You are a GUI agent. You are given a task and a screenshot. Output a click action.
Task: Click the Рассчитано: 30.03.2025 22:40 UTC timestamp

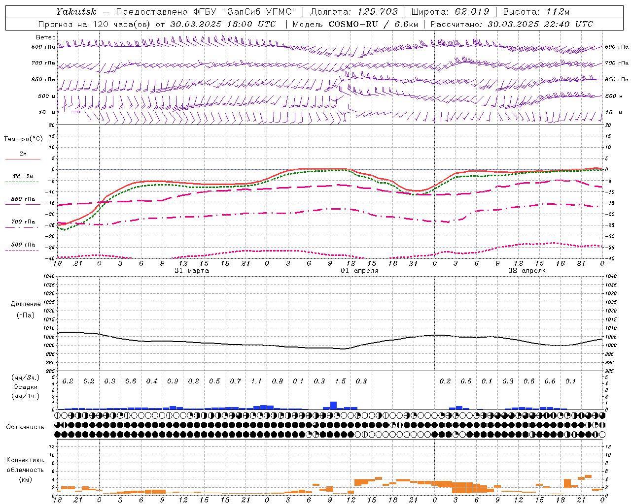point(512,24)
